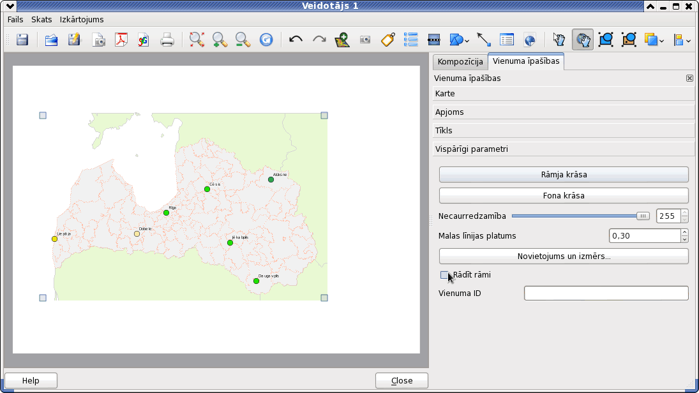Image resolution: width=699 pixels, height=393 pixels.
Task: Enable the Rādīt rāmi checkbox
Action: [444, 275]
